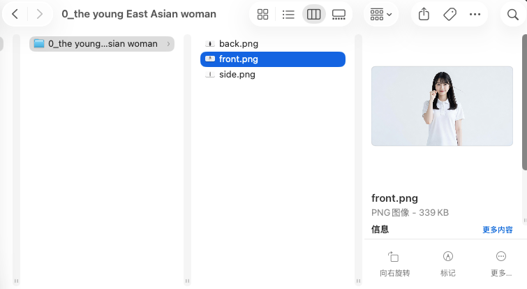The height and width of the screenshot is (289, 527).
Task: Select the 0_the young...sian woman folder
Action: click(x=102, y=44)
